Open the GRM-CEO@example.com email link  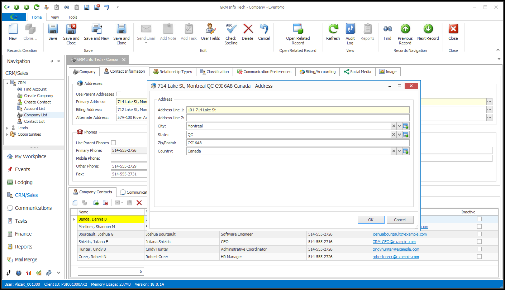point(394,242)
